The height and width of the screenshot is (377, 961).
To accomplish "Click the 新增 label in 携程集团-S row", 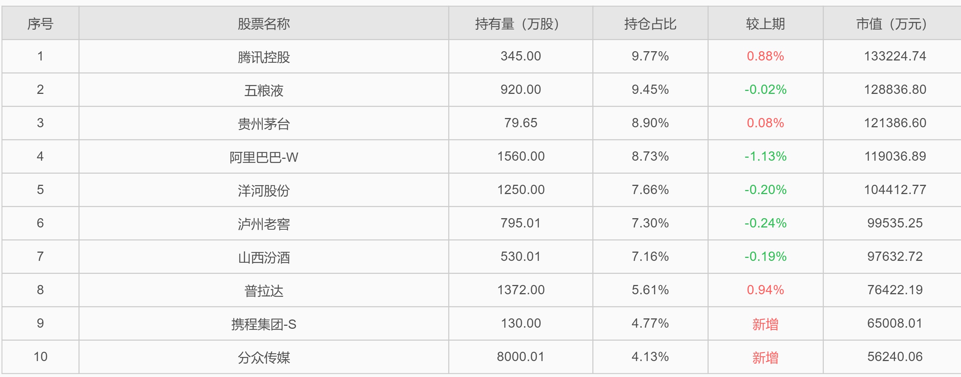I will tap(765, 324).
